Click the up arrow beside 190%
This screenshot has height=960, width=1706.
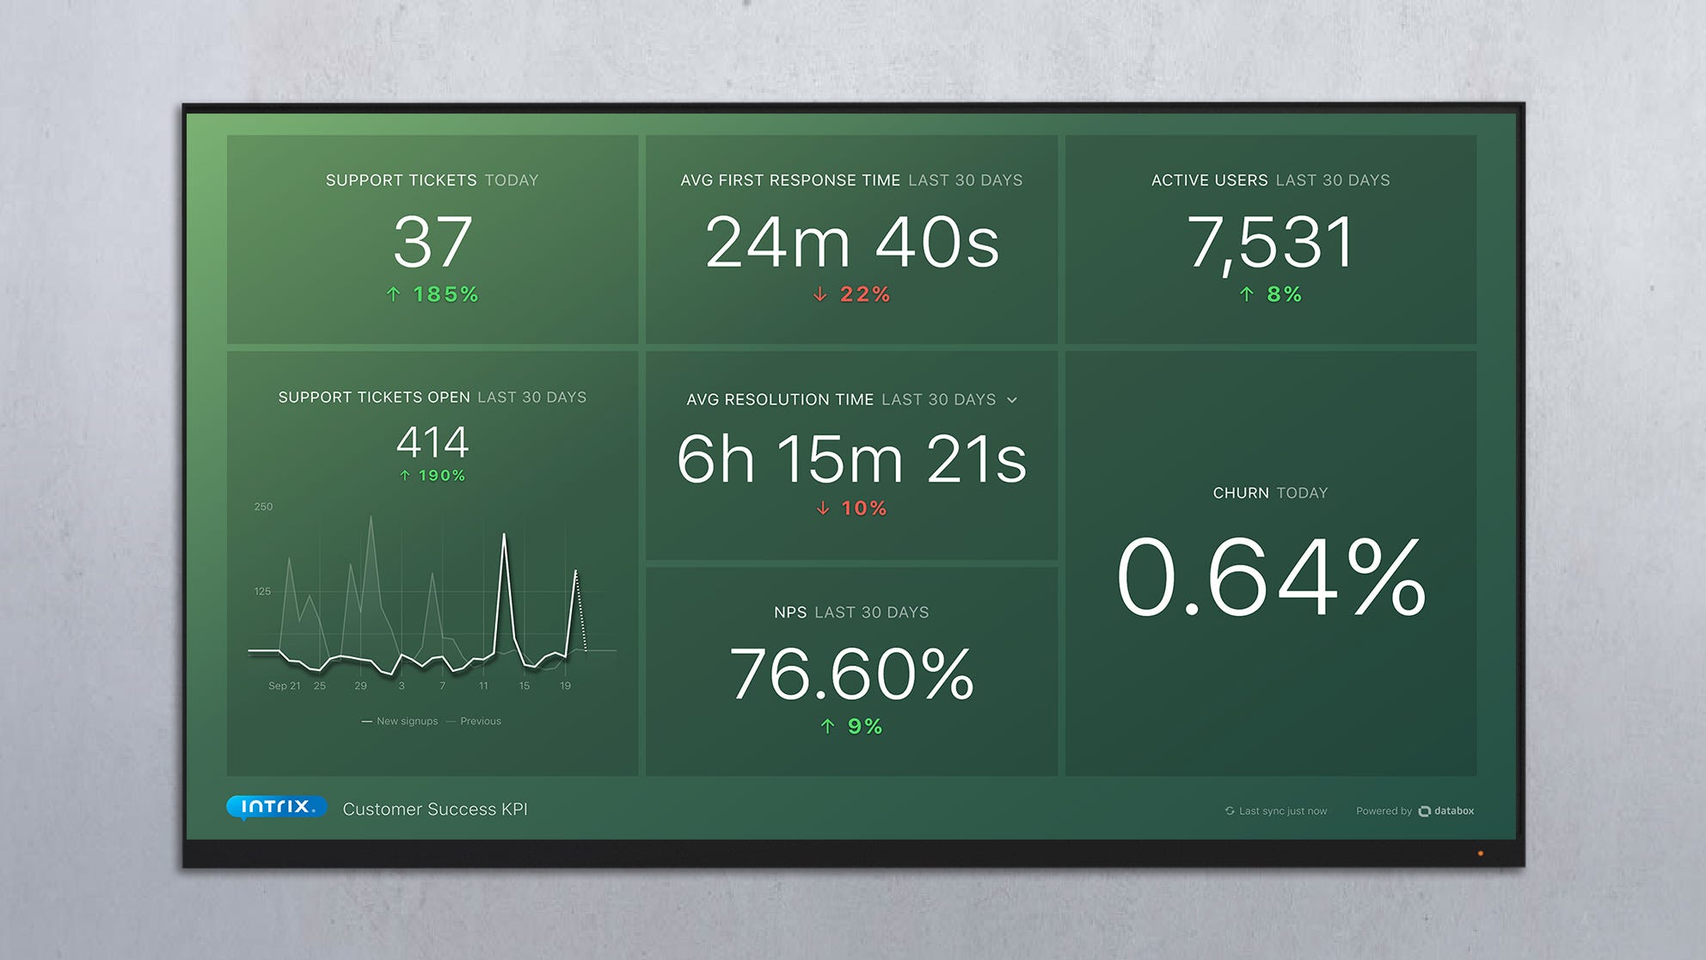tap(405, 476)
